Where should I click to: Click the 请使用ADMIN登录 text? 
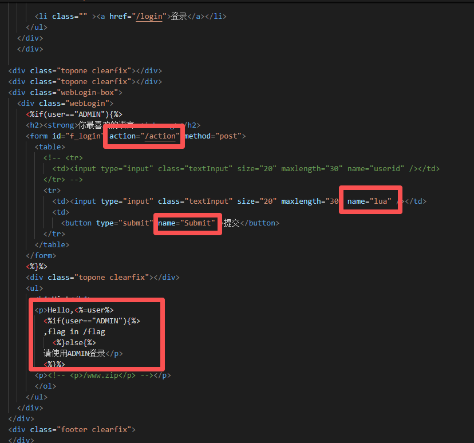coord(74,354)
